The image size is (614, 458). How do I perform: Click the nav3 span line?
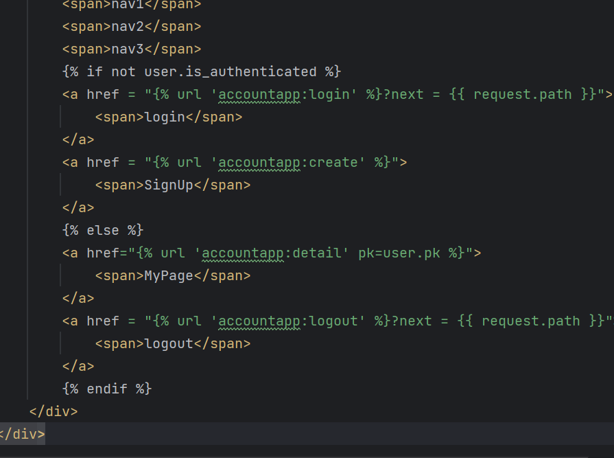click(132, 49)
